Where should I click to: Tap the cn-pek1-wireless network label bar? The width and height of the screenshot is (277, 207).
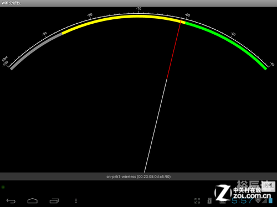coord(138,177)
